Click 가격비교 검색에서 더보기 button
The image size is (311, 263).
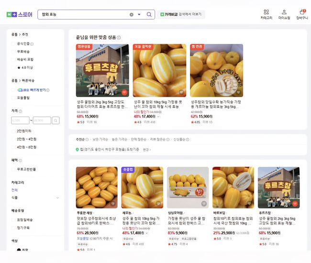(182, 14)
